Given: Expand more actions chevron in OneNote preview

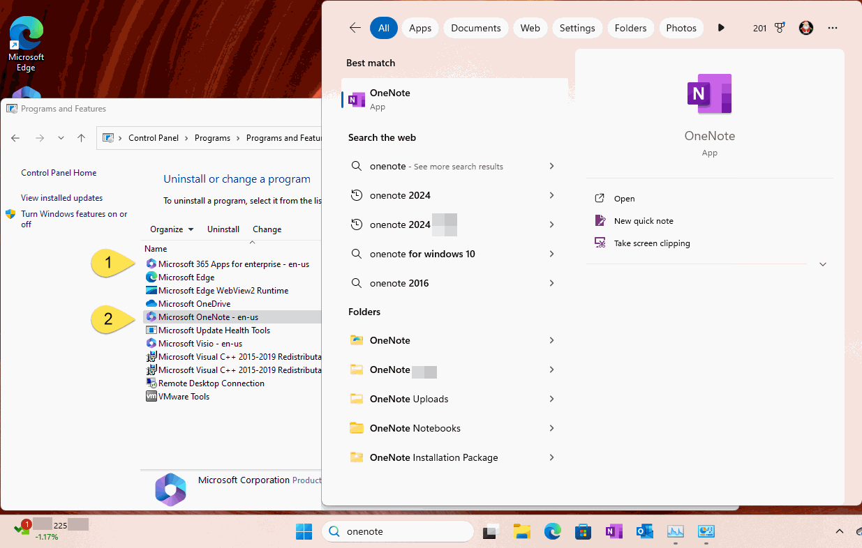Looking at the screenshot, I should coord(823,264).
